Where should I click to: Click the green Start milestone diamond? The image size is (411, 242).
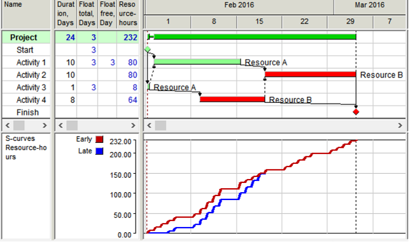pos(147,49)
